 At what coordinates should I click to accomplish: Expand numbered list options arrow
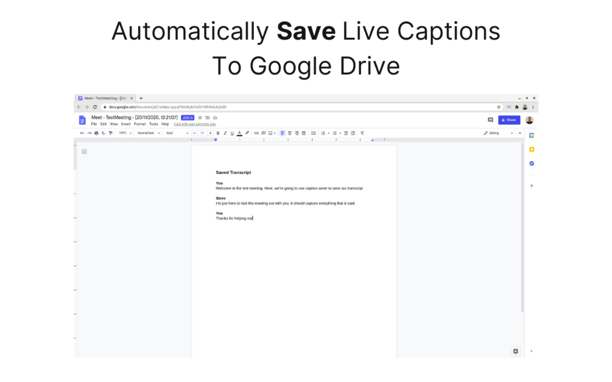[x=328, y=133]
